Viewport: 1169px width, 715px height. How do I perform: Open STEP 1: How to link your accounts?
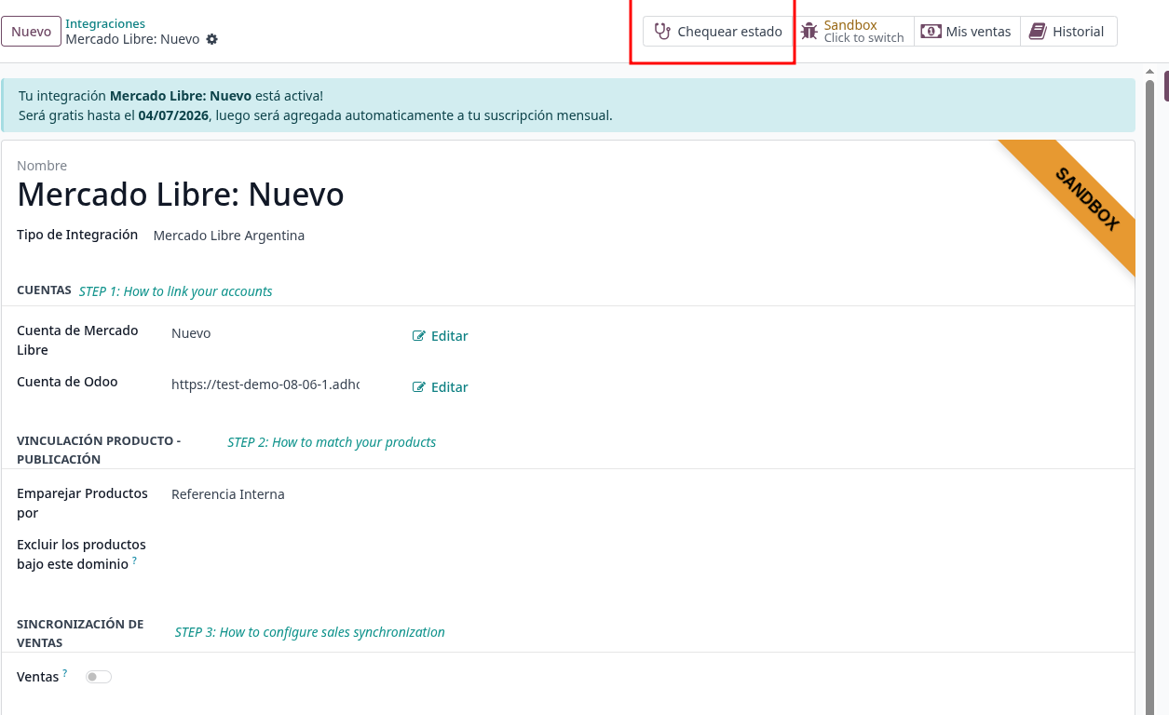pos(175,291)
